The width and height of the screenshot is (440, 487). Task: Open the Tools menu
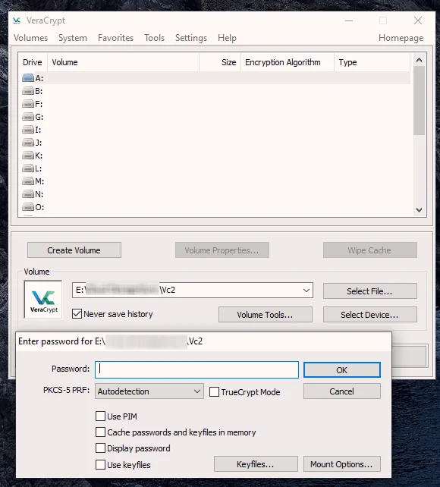[x=154, y=38]
